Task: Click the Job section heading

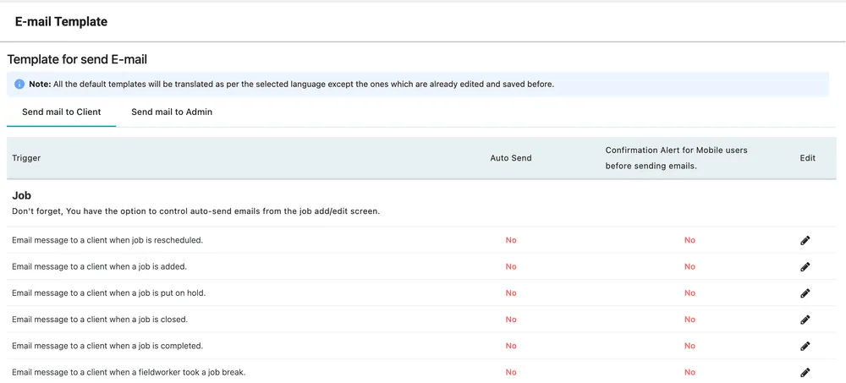Action: [22, 196]
